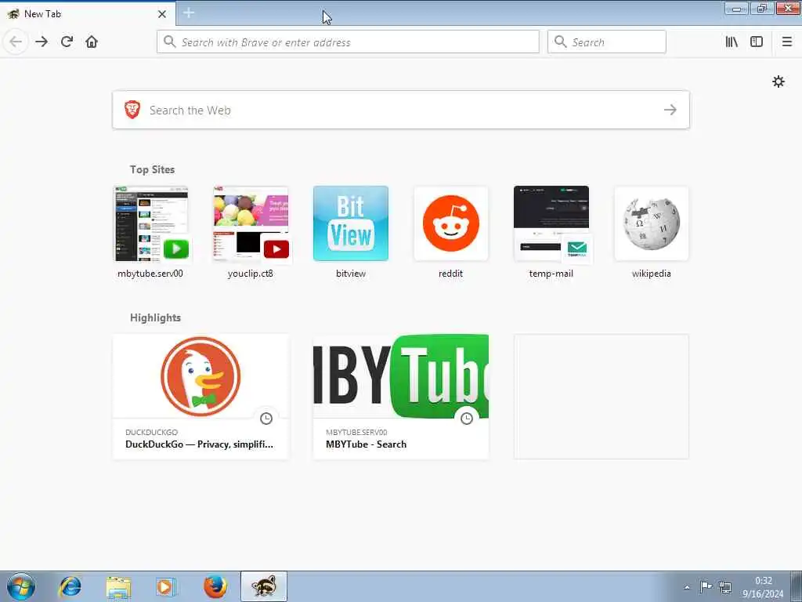Viewport: 802px width, 602px height.
Task: Submit web search with arrow button
Action: [670, 110]
